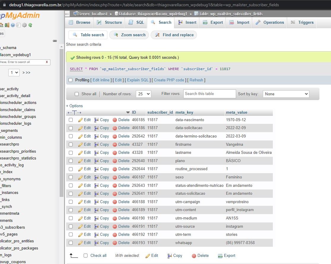Click the chain link icon in navigation panel
Viewport: 331px width, 264px height.
pyautogui.click(x=55, y=41)
